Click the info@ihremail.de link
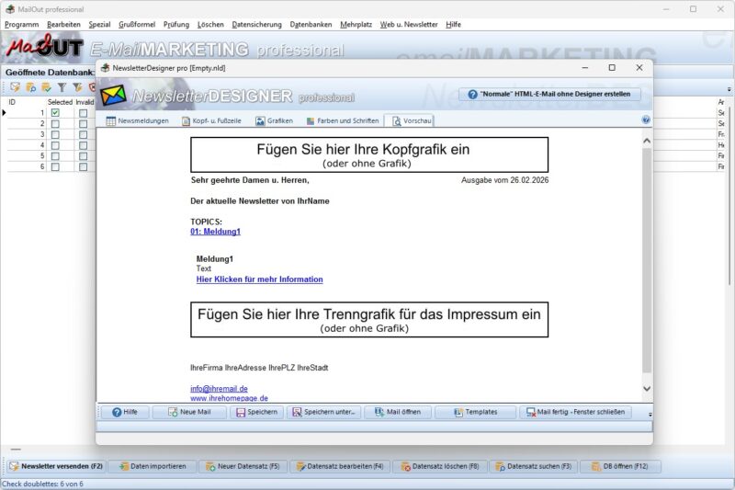The height and width of the screenshot is (490, 735). pos(219,389)
